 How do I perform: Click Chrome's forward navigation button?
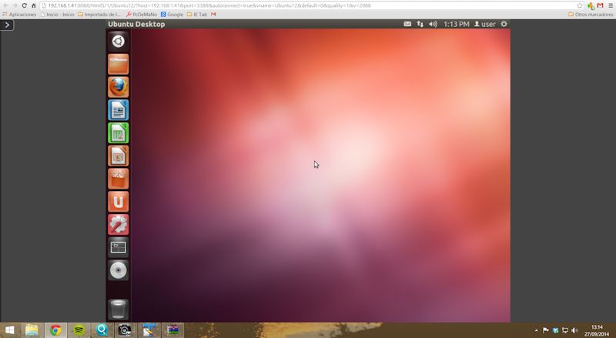coord(15,5)
